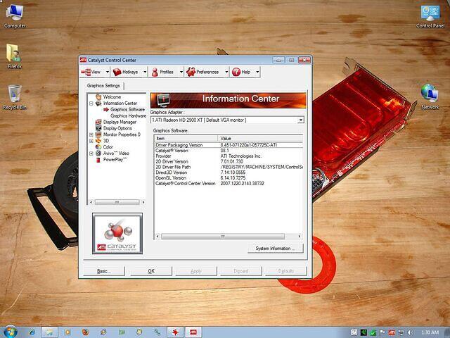Expand the dropdown arrow beside Preferences
450x338 pixels.
tap(226, 72)
